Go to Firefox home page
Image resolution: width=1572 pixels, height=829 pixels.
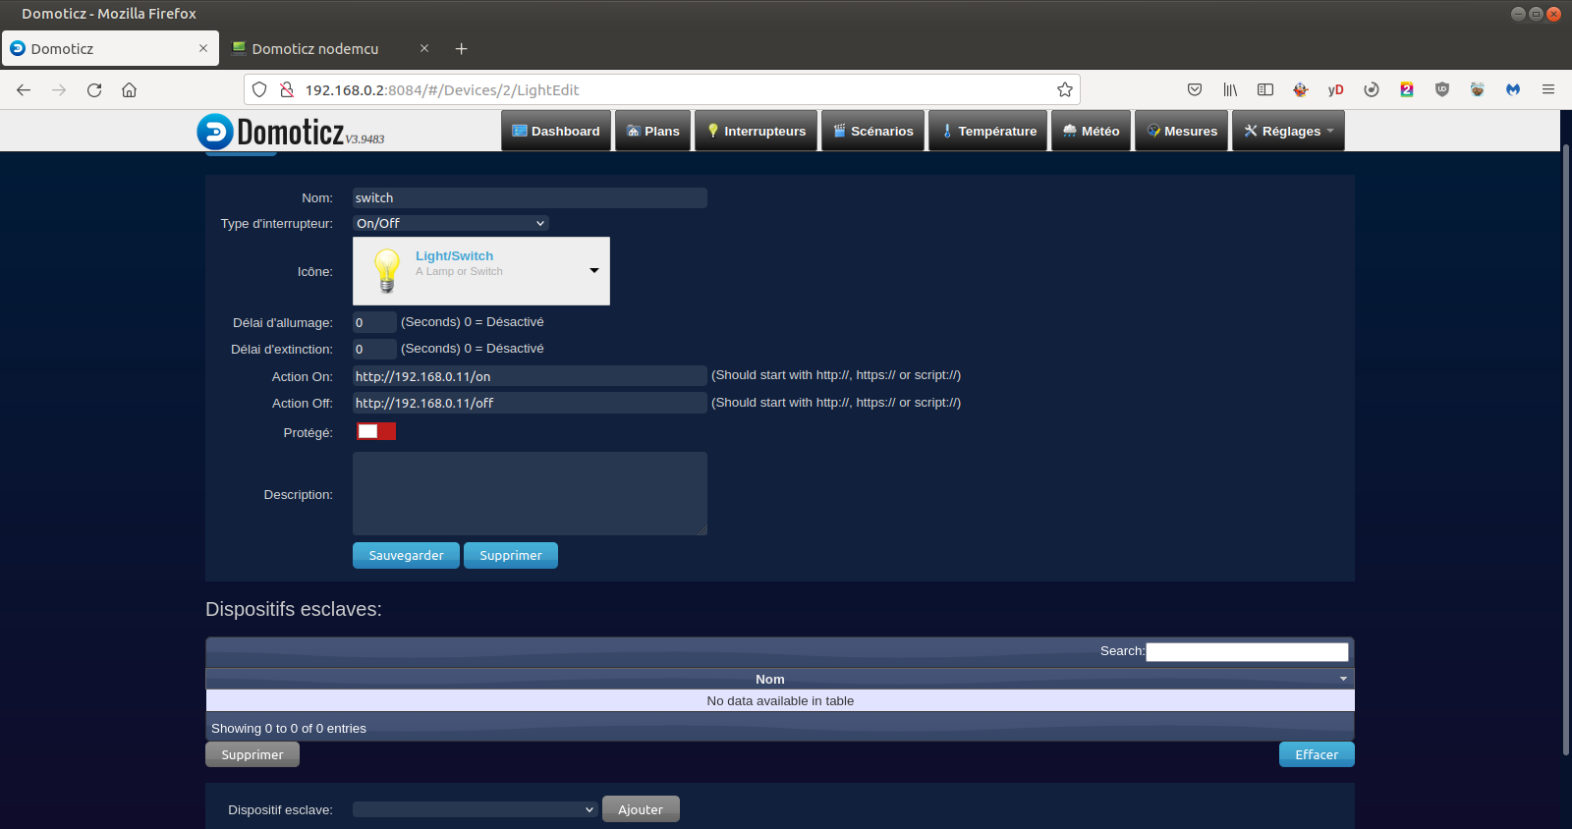129,89
